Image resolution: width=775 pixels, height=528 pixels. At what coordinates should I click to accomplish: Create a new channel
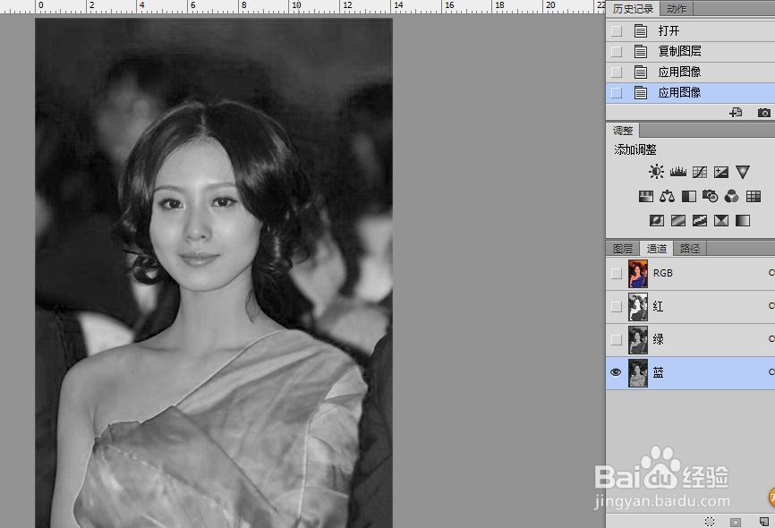pos(764,522)
